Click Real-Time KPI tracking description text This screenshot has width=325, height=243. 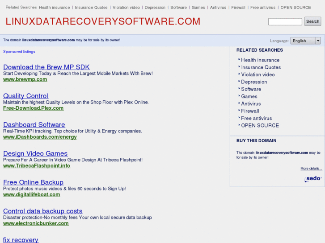72,131
